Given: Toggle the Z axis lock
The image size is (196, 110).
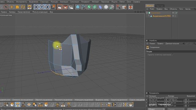Looking at the screenshot, I should coord(47,7).
